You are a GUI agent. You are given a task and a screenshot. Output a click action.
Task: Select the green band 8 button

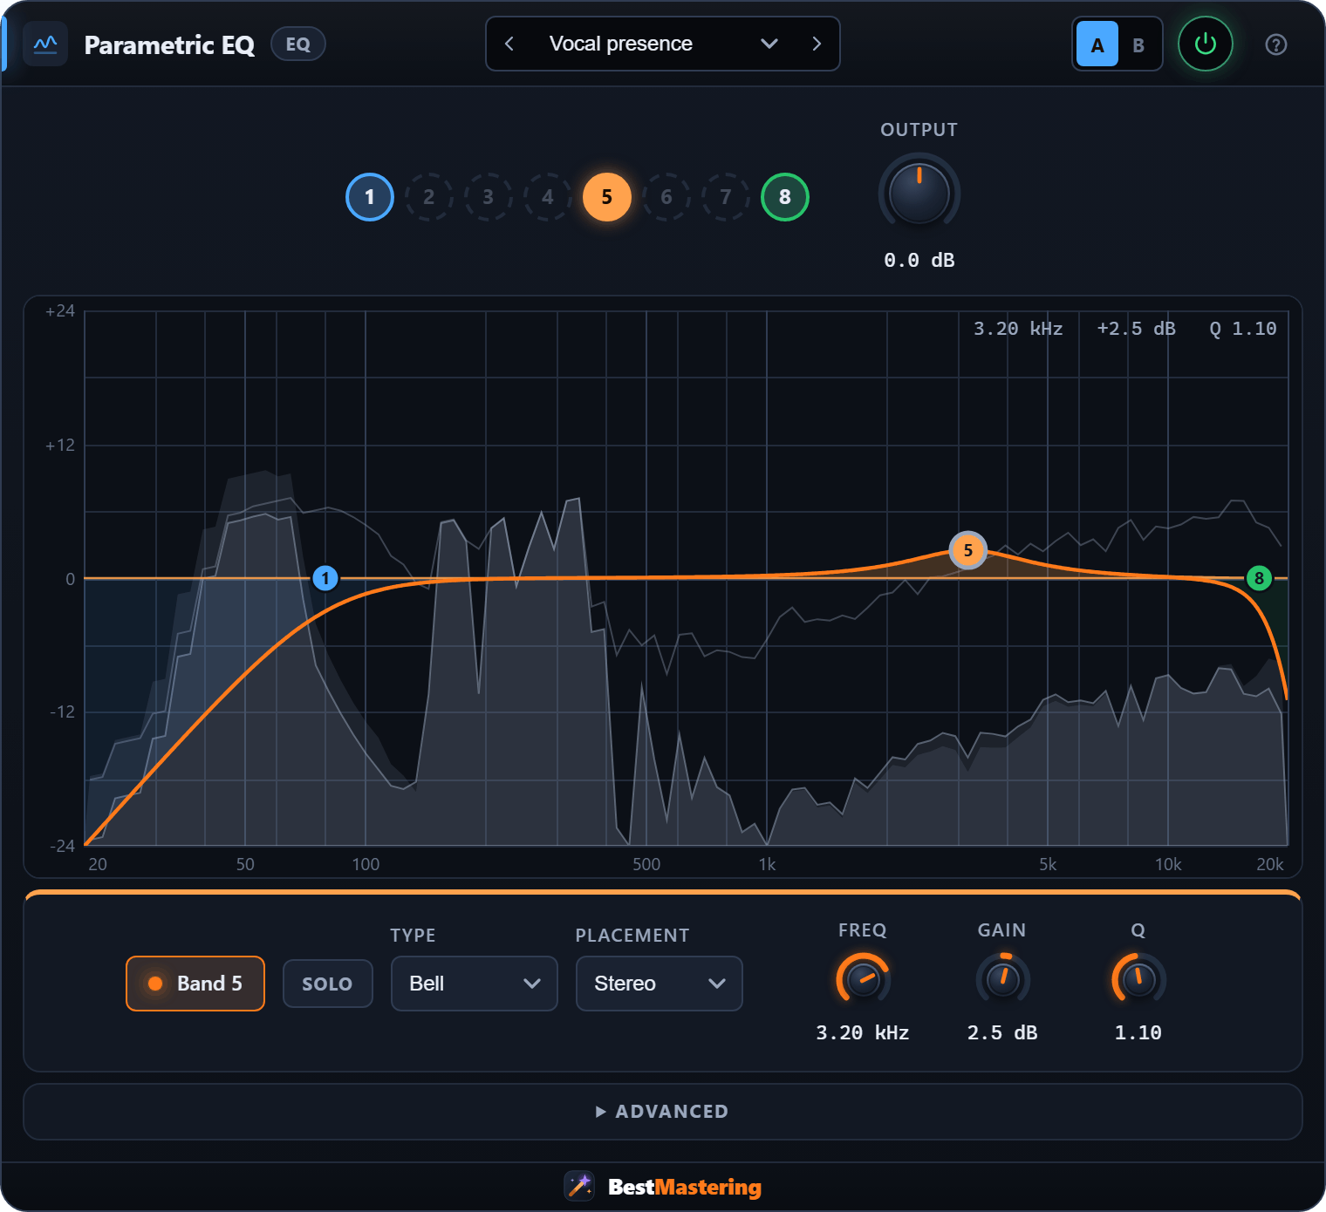(x=785, y=197)
